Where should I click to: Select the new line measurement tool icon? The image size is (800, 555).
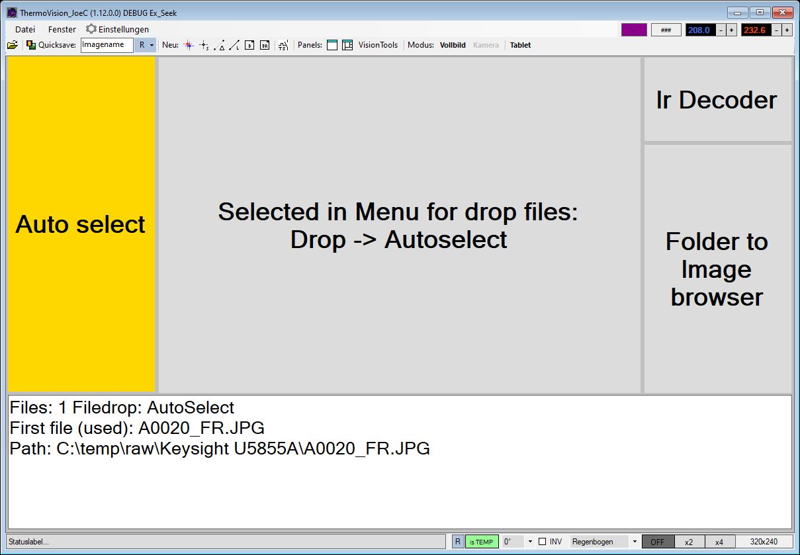(x=234, y=45)
